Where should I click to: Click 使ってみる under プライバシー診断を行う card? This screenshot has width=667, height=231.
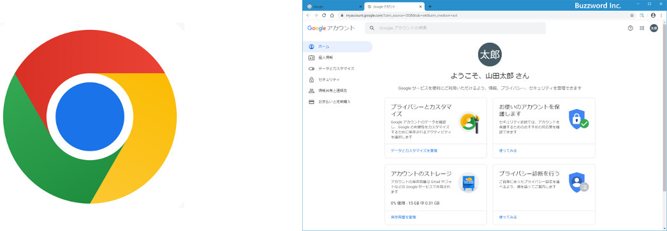pos(508,217)
